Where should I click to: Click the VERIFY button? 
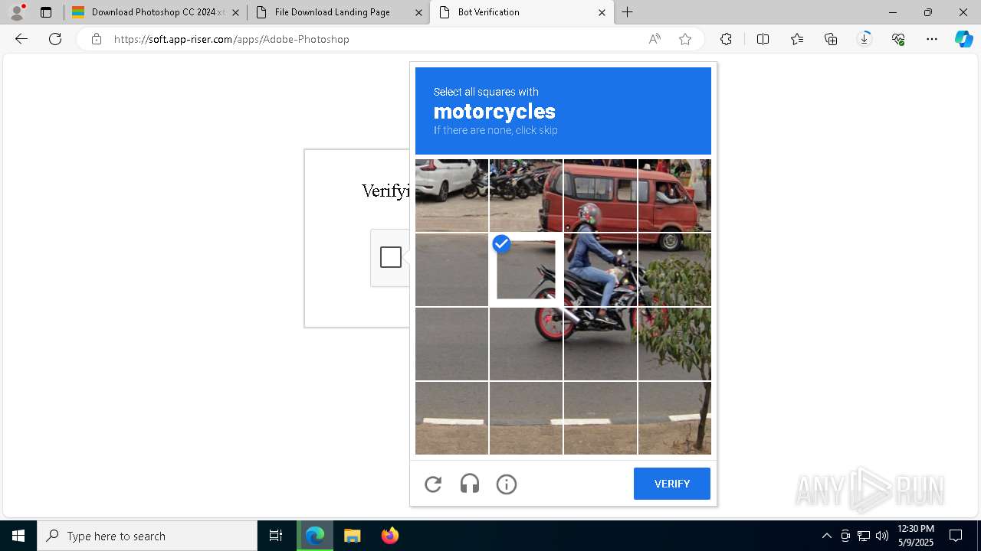pyautogui.click(x=672, y=484)
